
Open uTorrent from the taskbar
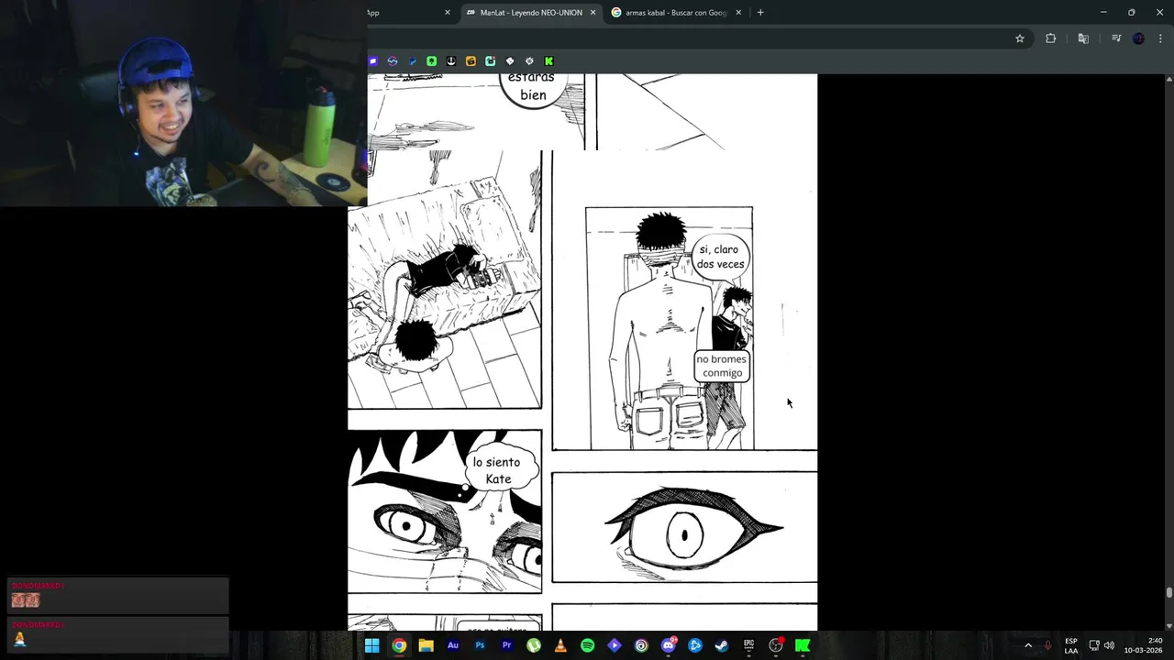[533, 645]
